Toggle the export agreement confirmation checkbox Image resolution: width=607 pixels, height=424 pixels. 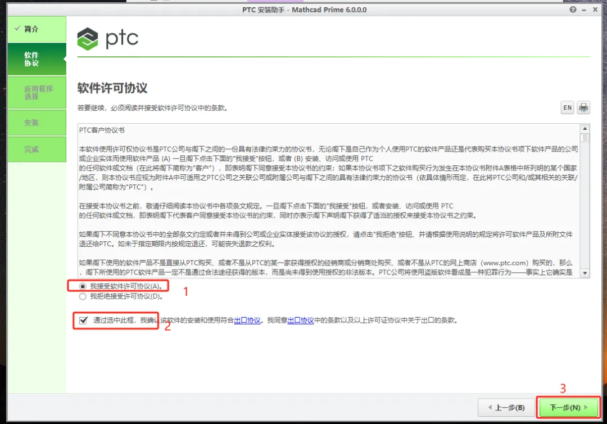pyautogui.click(x=83, y=320)
